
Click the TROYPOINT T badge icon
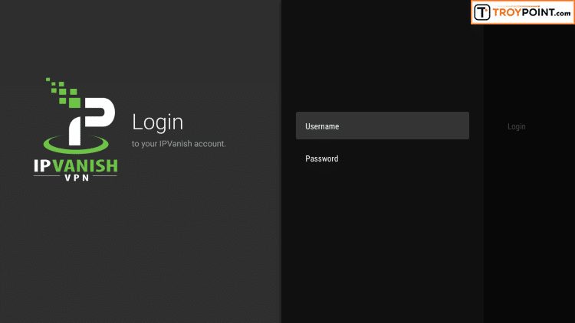tap(482, 12)
